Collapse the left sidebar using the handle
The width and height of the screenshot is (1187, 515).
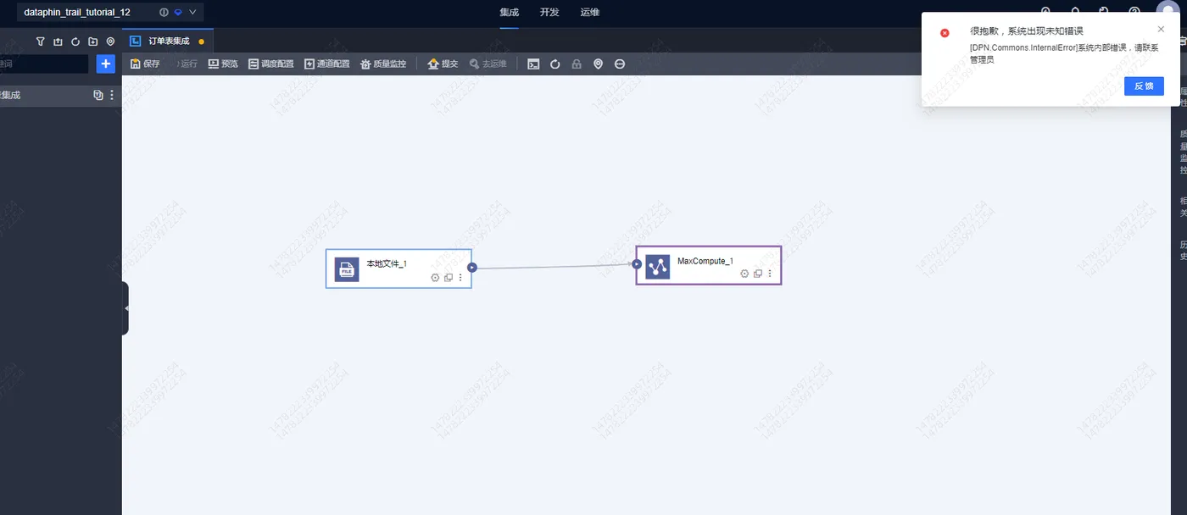125,308
